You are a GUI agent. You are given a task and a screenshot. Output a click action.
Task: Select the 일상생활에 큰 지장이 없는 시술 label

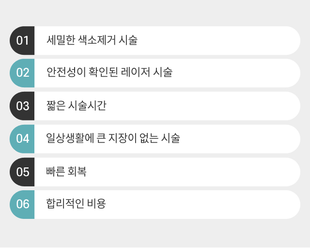pos(113,138)
